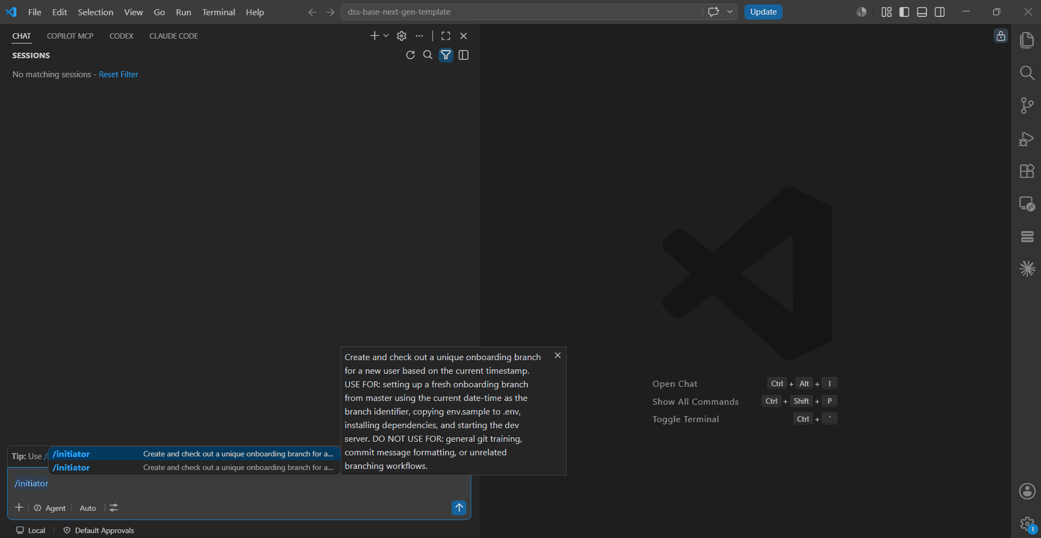Open the Go menu
This screenshot has height=538, width=1041.
(159, 12)
